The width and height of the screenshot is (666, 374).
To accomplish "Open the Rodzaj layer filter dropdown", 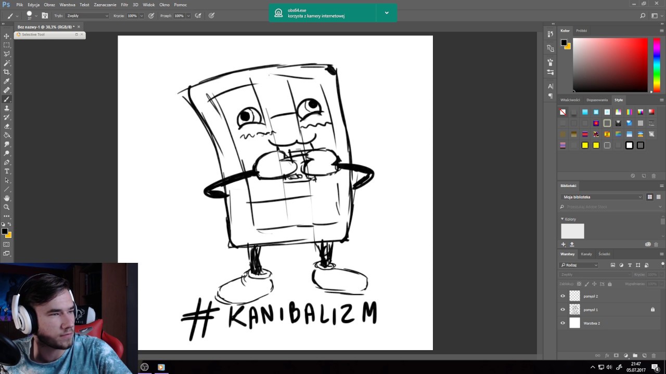I will tap(579, 265).
